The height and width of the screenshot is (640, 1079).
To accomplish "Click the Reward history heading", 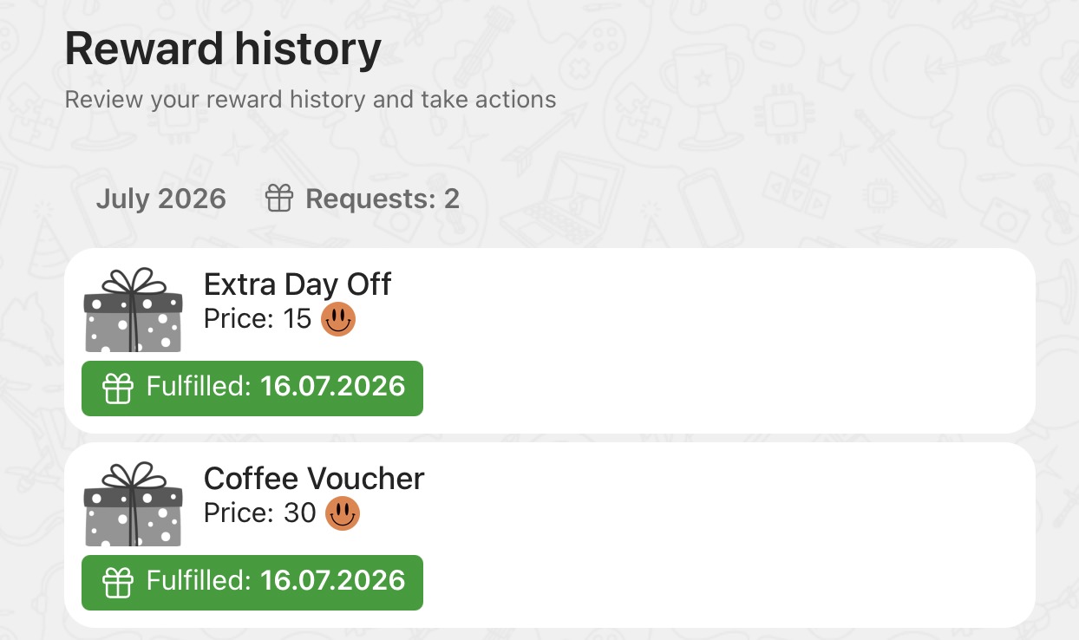I will (x=223, y=49).
